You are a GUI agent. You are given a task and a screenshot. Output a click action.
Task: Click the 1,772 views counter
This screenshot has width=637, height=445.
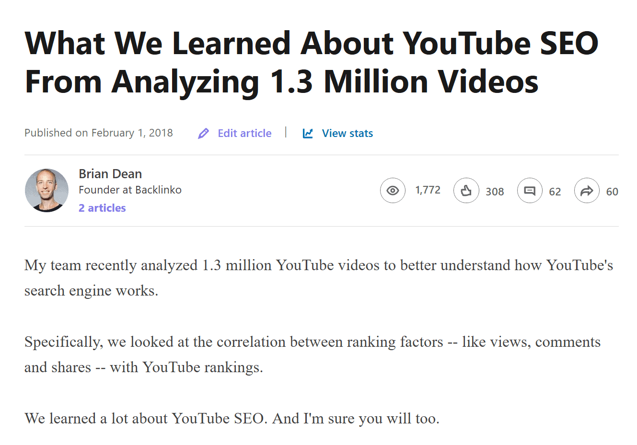[x=428, y=190]
